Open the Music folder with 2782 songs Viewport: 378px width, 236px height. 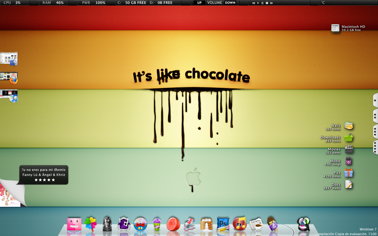pos(349,161)
